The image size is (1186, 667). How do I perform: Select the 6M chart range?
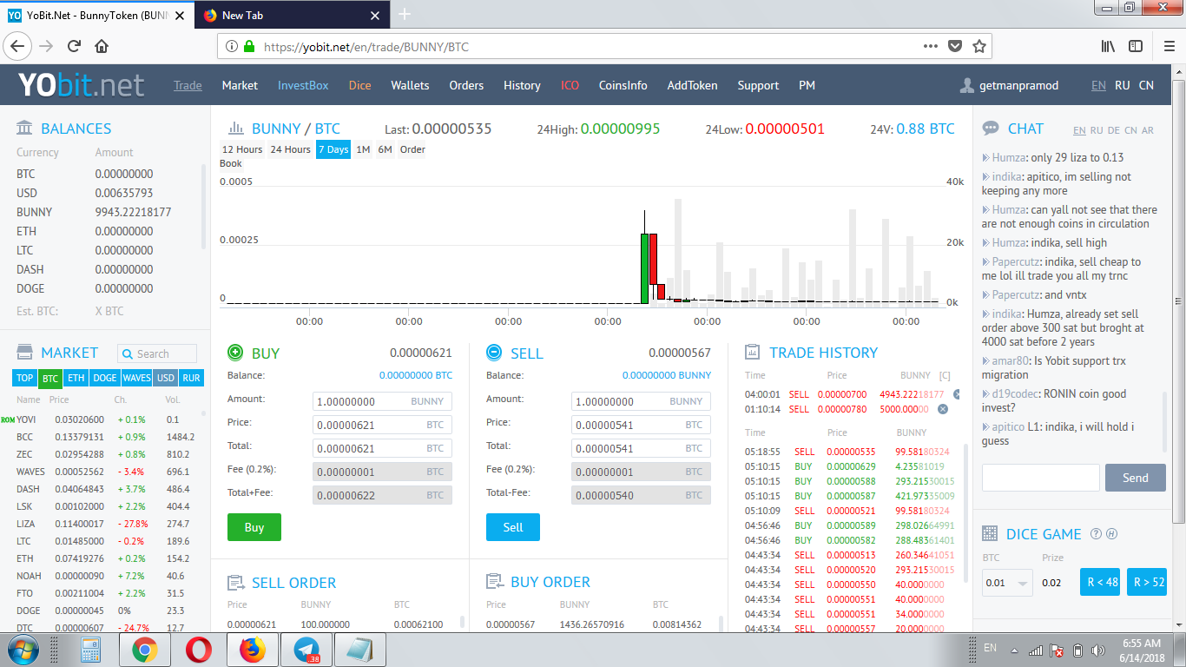click(x=385, y=149)
